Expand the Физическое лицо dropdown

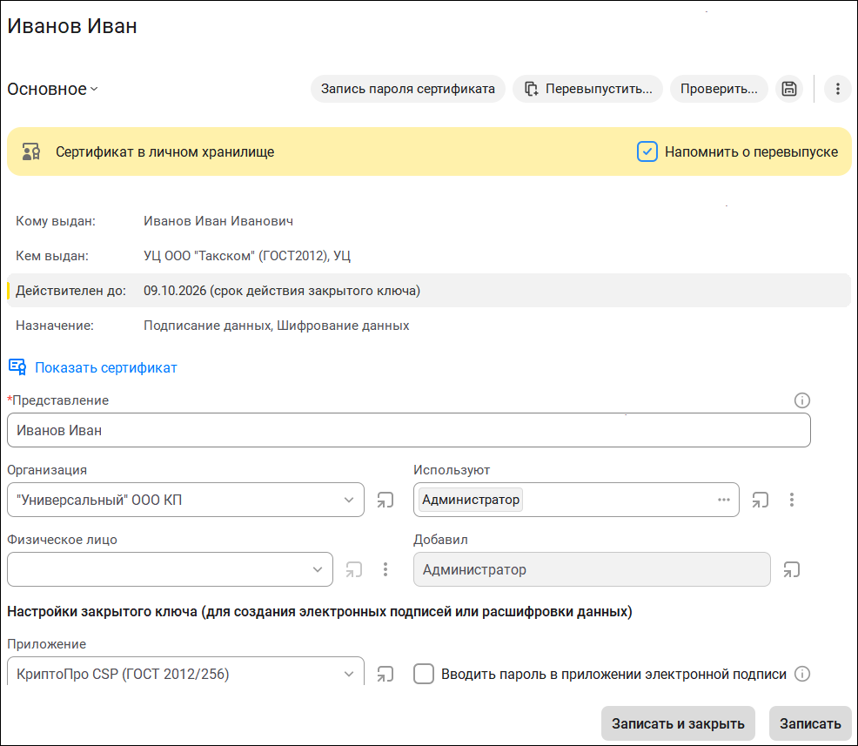318,569
